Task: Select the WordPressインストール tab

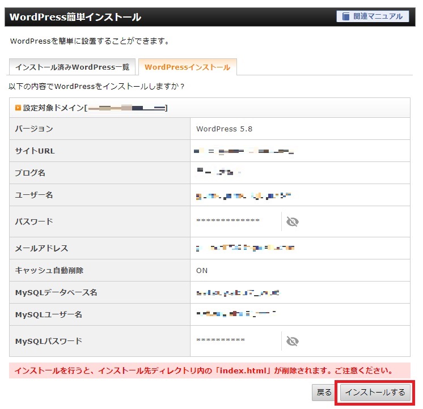Action: (188, 67)
